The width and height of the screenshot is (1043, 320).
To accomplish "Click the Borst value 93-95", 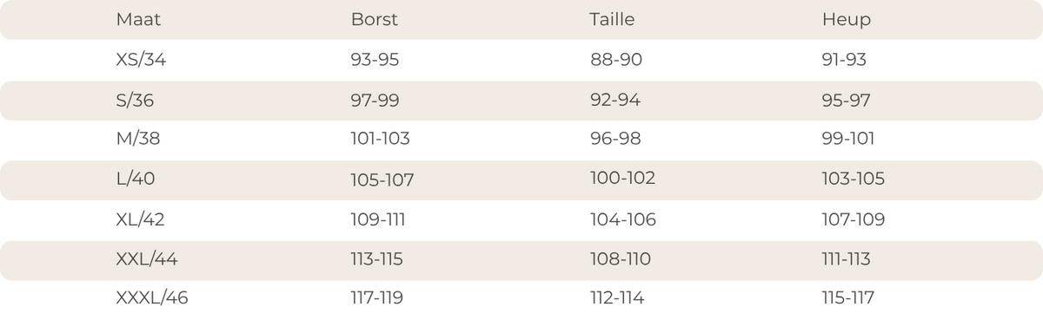I will click(x=375, y=61).
